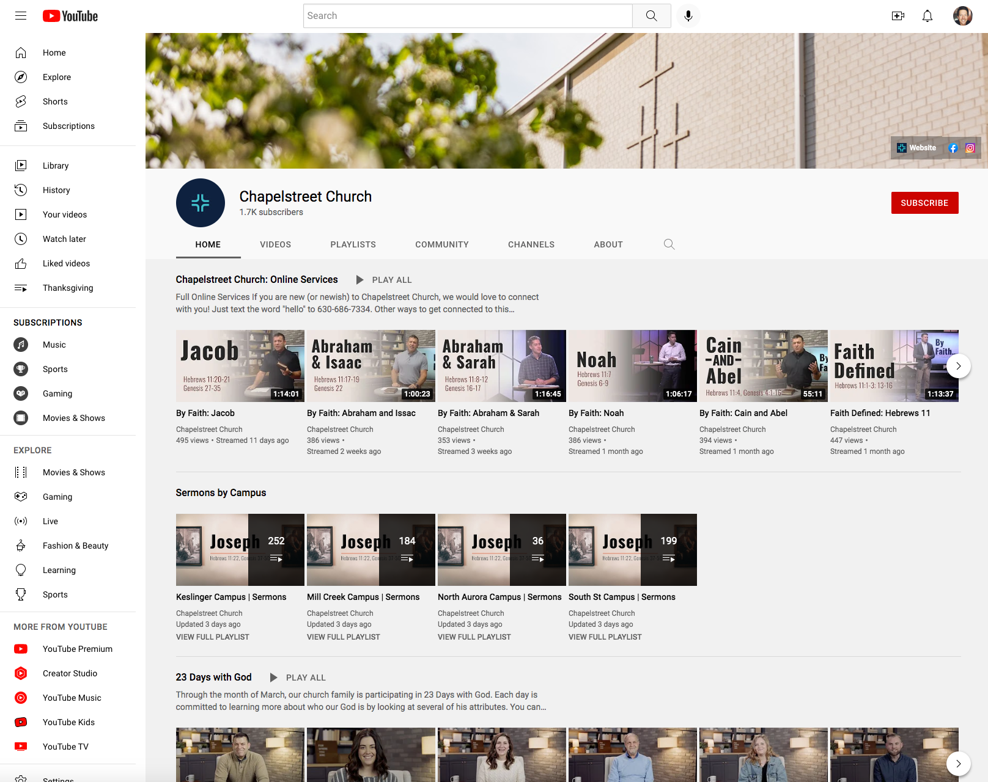988x782 pixels.
Task: Open Fashion & Beauty category
Action: pyautogui.click(x=68, y=546)
